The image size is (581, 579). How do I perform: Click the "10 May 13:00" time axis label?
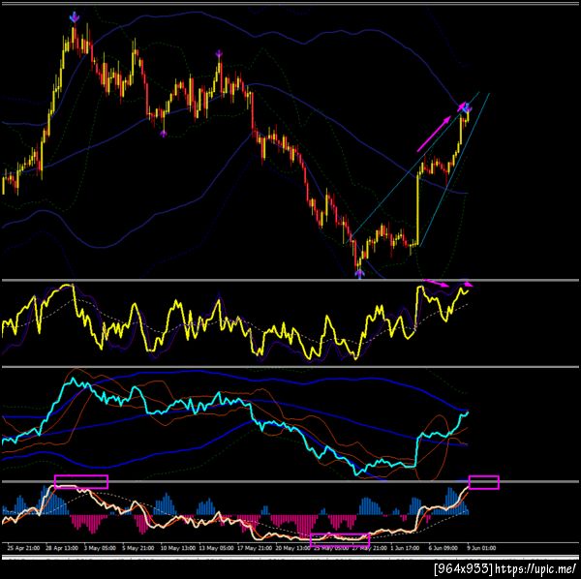(x=177, y=548)
